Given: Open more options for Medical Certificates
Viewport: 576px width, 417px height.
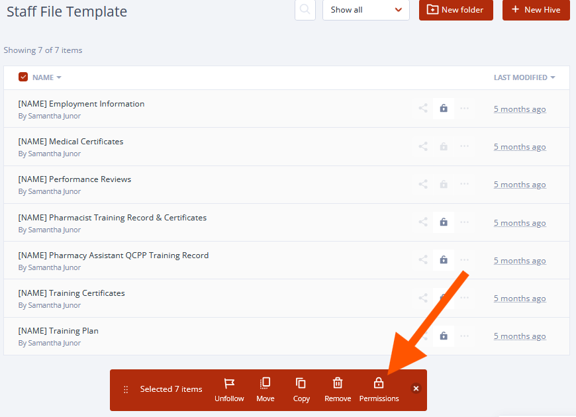Looking at the screenshot, I should point(464,146).
